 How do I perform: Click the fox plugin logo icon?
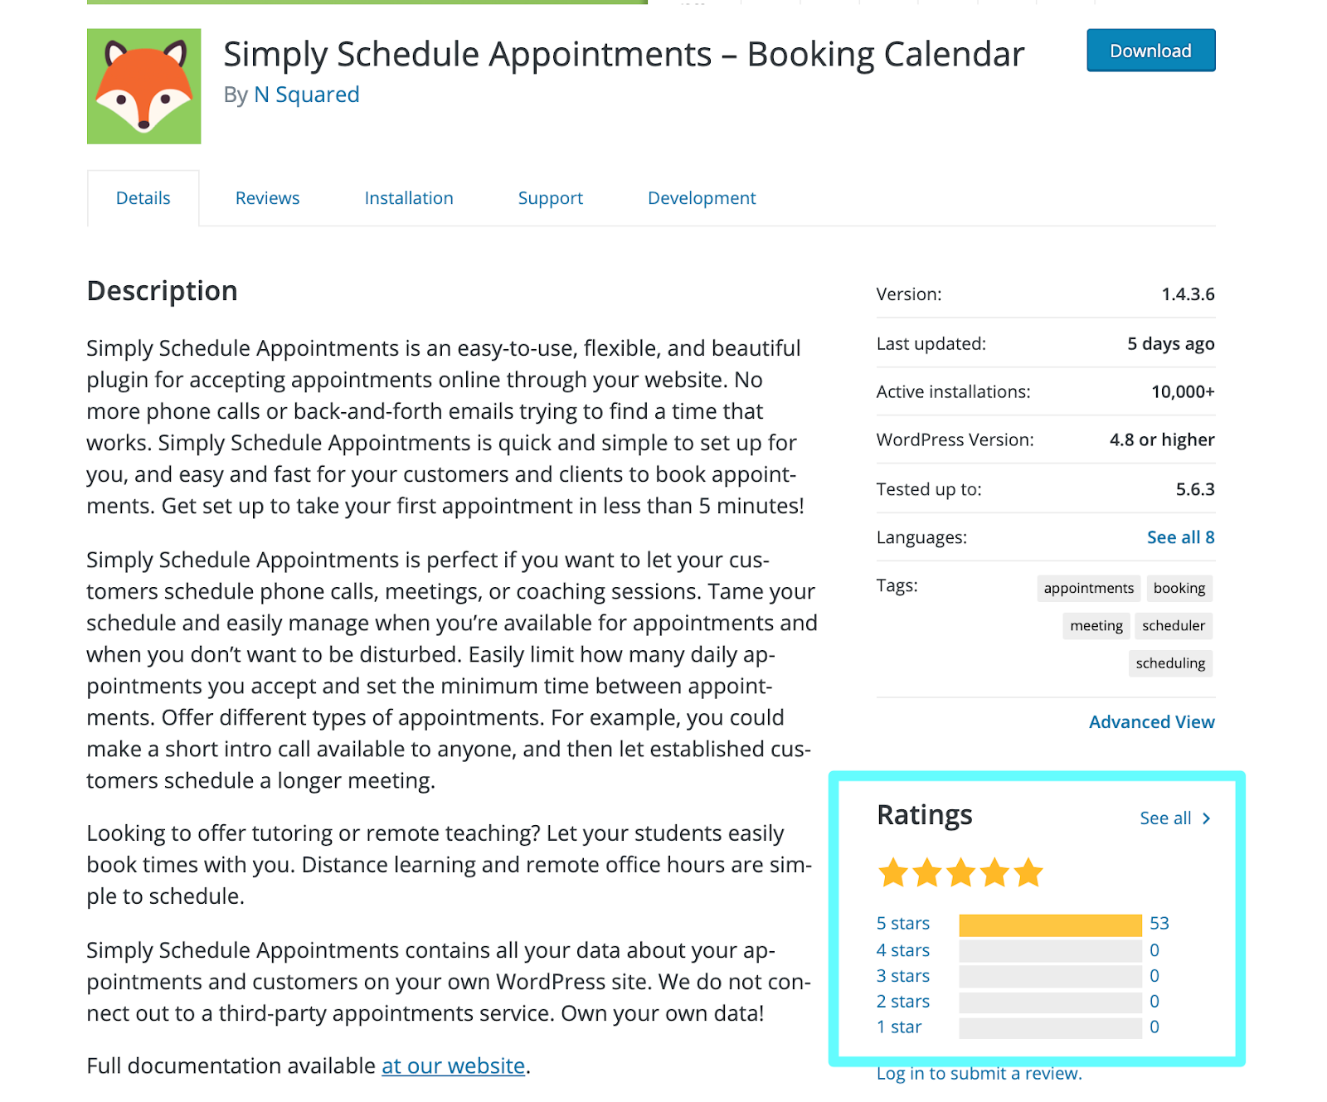point(143,86)
